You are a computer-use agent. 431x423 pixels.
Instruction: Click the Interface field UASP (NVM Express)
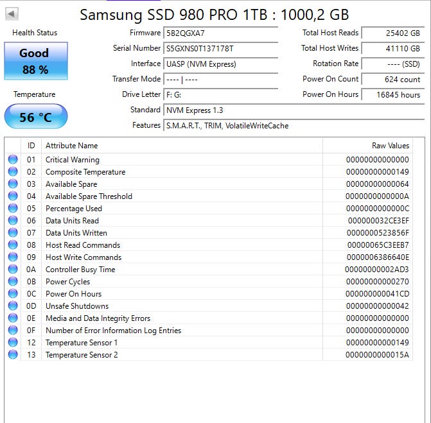point(221,64)
